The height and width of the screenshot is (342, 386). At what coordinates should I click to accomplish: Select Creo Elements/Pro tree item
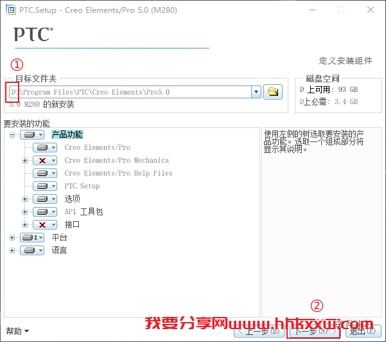click(x=98, y=147)
